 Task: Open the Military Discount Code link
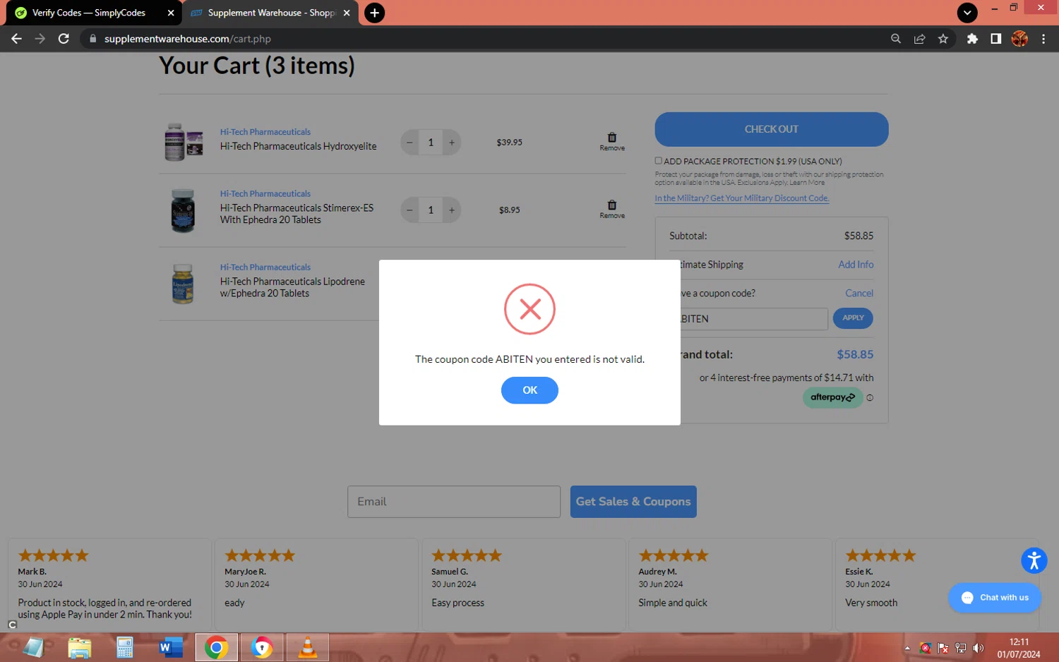742,198
